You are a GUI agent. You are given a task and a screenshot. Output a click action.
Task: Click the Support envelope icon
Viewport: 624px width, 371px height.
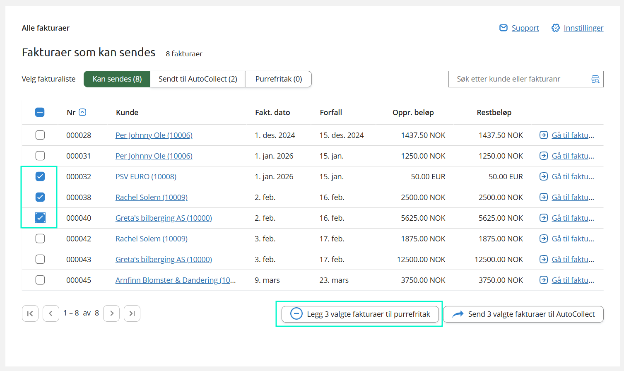pos(504,28)
